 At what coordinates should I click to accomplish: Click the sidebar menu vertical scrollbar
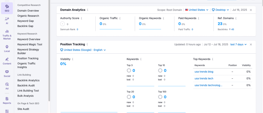[49, 50]
